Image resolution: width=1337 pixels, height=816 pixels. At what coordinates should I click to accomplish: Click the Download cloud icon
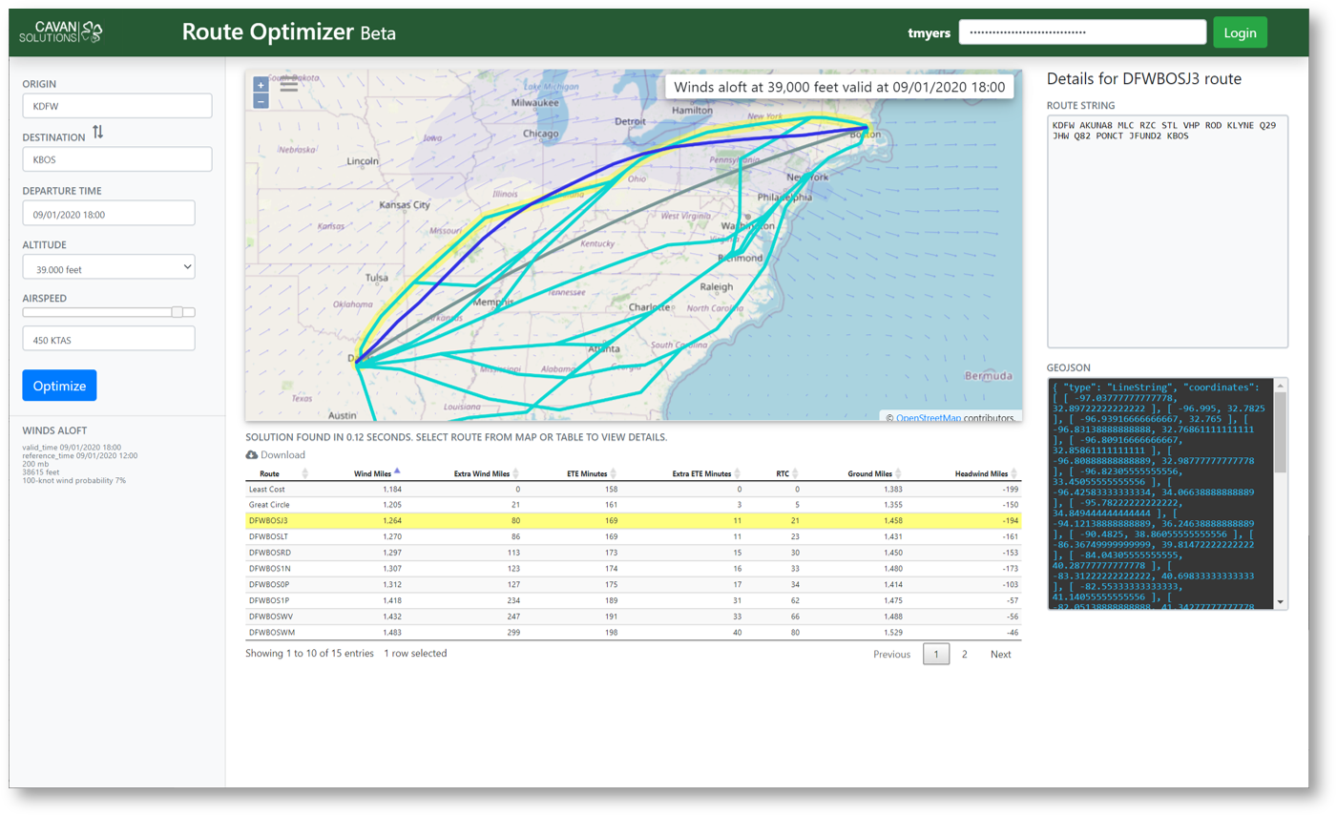[252, 455]
